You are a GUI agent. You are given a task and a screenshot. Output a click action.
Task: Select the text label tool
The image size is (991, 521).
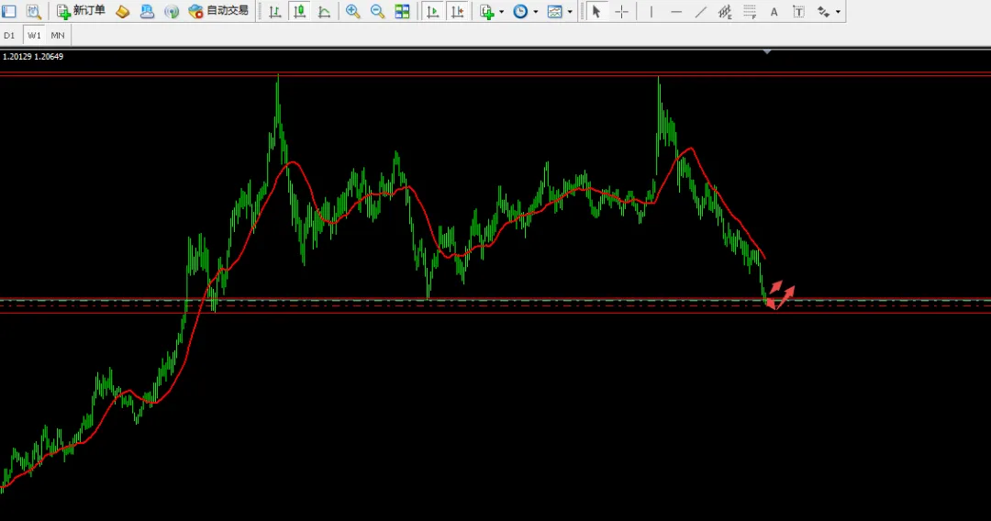coord(799,11)
